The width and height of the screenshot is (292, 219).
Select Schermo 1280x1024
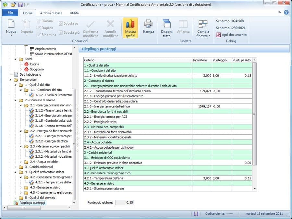point(231,28)
